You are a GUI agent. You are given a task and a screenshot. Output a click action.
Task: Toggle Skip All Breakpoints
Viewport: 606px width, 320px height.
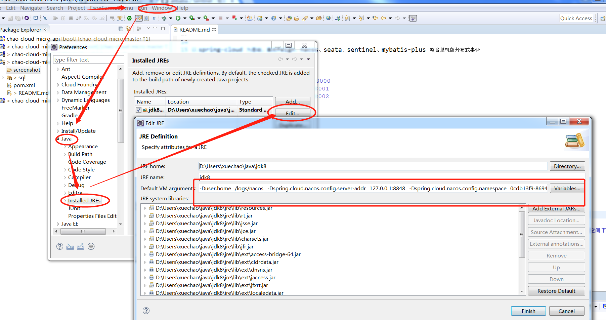pos(45,18)
